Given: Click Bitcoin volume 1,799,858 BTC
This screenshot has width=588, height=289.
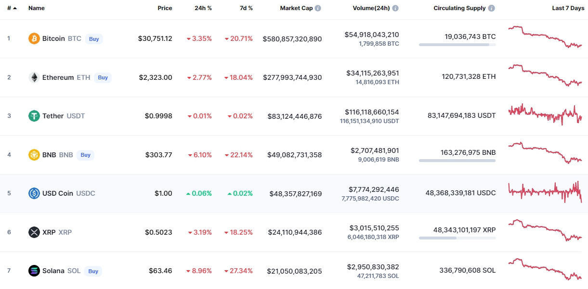Looking at the screenshot, I should tap(379, 44).
